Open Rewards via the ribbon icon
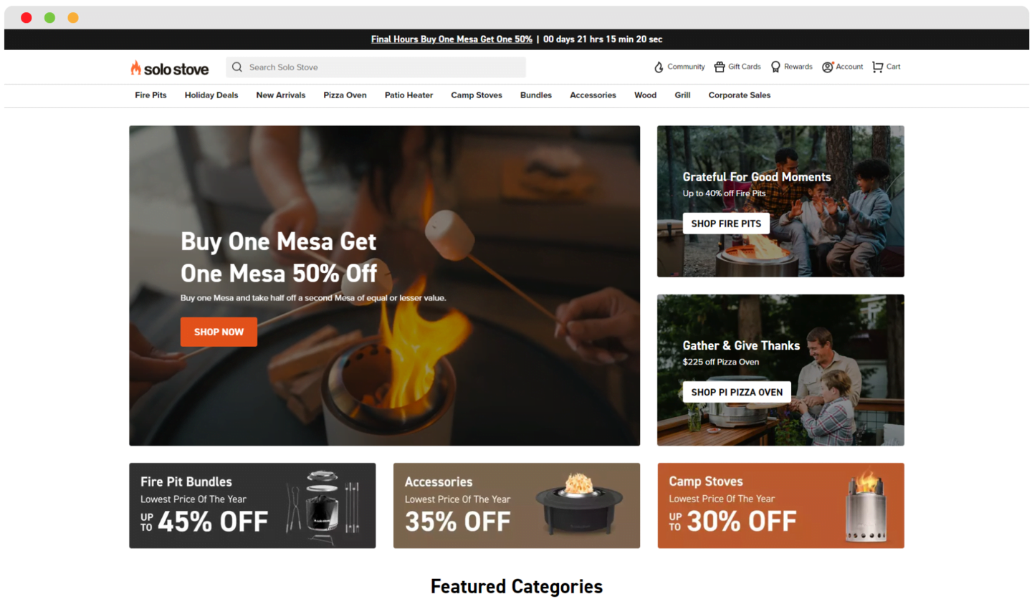The height and width of the screenshot is (604, 1032). pyautogui.click(x=775, y=67)
